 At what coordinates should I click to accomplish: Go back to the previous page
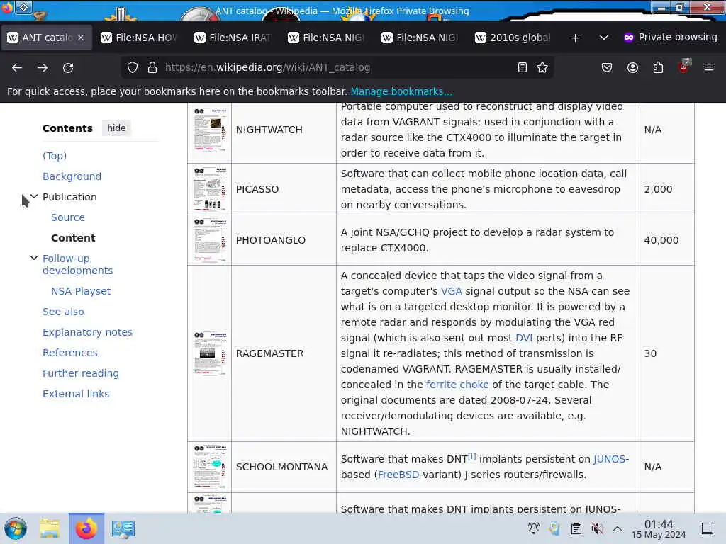tap(17, 67)
